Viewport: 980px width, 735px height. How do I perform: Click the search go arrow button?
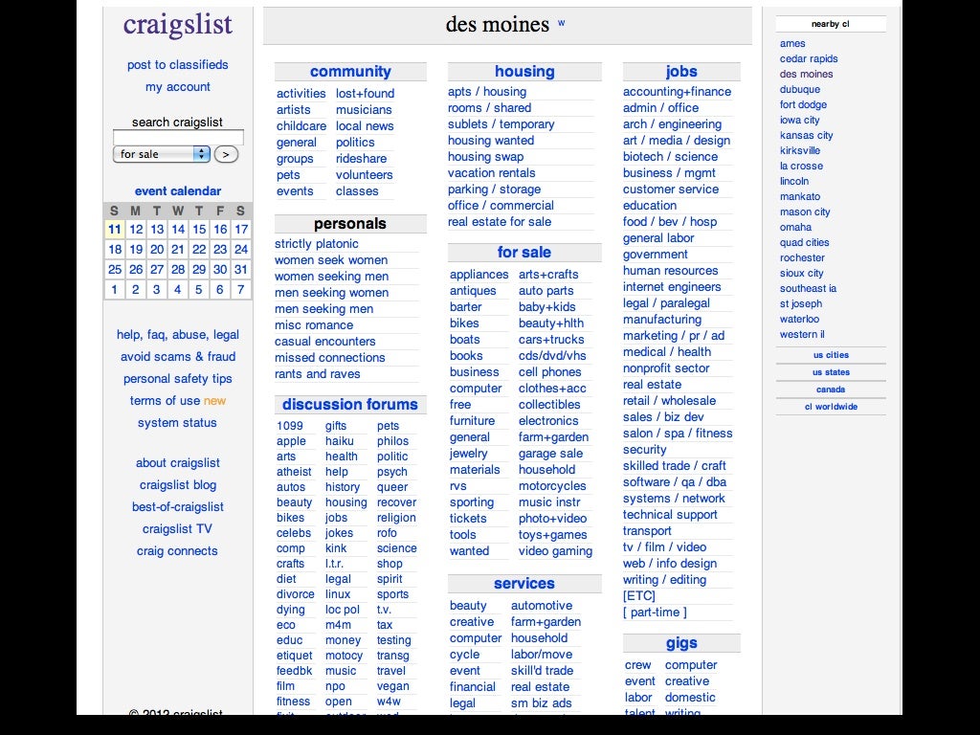[x=226, y=154]
